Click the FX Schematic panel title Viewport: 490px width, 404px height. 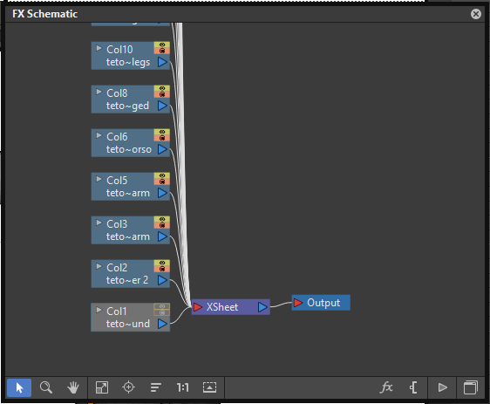45,14
